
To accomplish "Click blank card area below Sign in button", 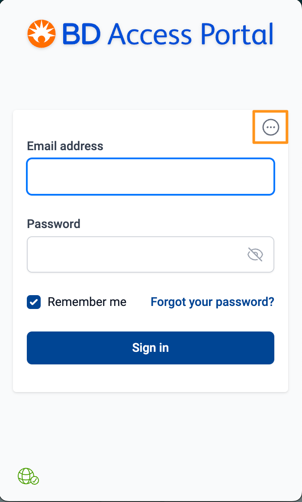I will click(x=150, y=378).
